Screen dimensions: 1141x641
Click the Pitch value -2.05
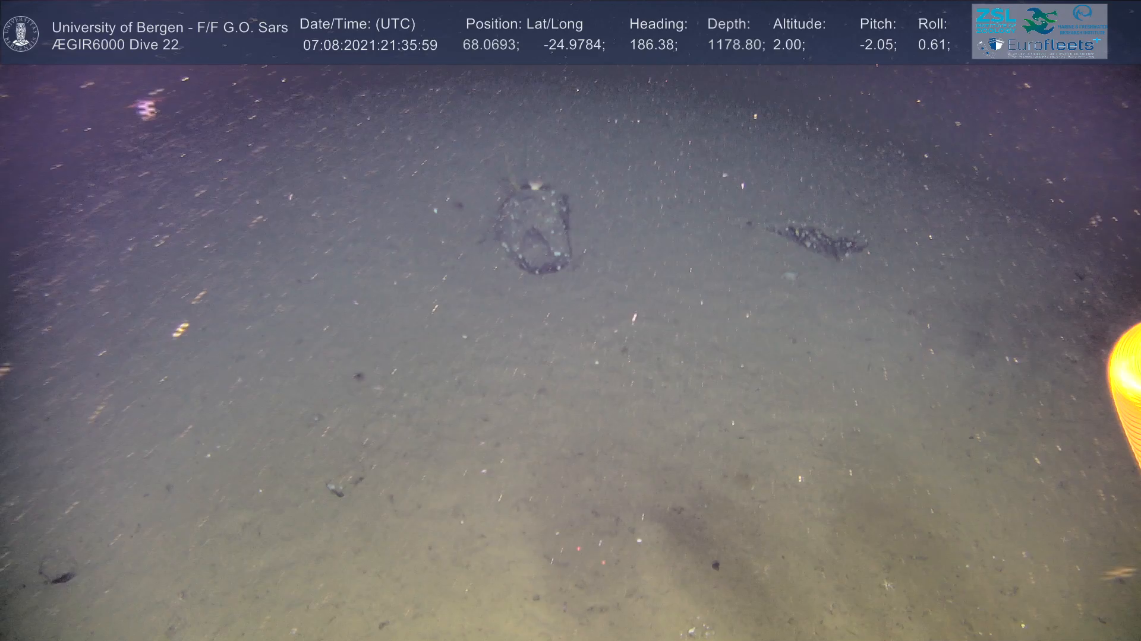[878, 45]
